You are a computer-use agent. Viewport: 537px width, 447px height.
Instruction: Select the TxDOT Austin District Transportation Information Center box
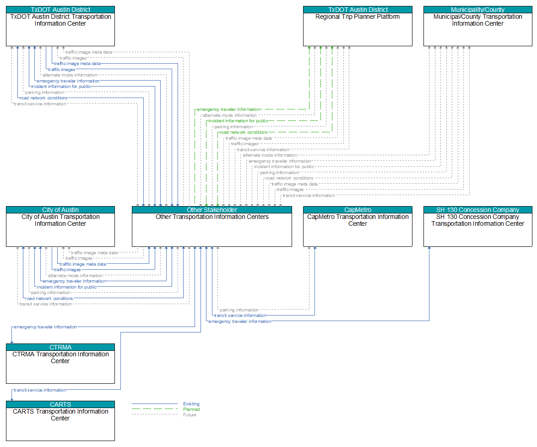(x=60, y=26)
